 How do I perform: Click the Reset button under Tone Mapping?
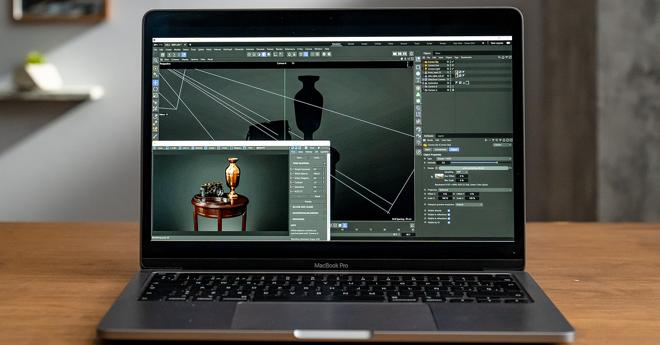(x=317, y=196)
